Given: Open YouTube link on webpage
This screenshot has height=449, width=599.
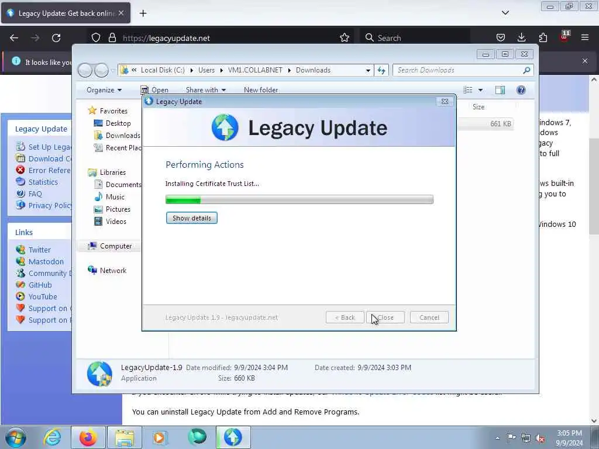Looking at the screenshot, I should tap(42, 297).
